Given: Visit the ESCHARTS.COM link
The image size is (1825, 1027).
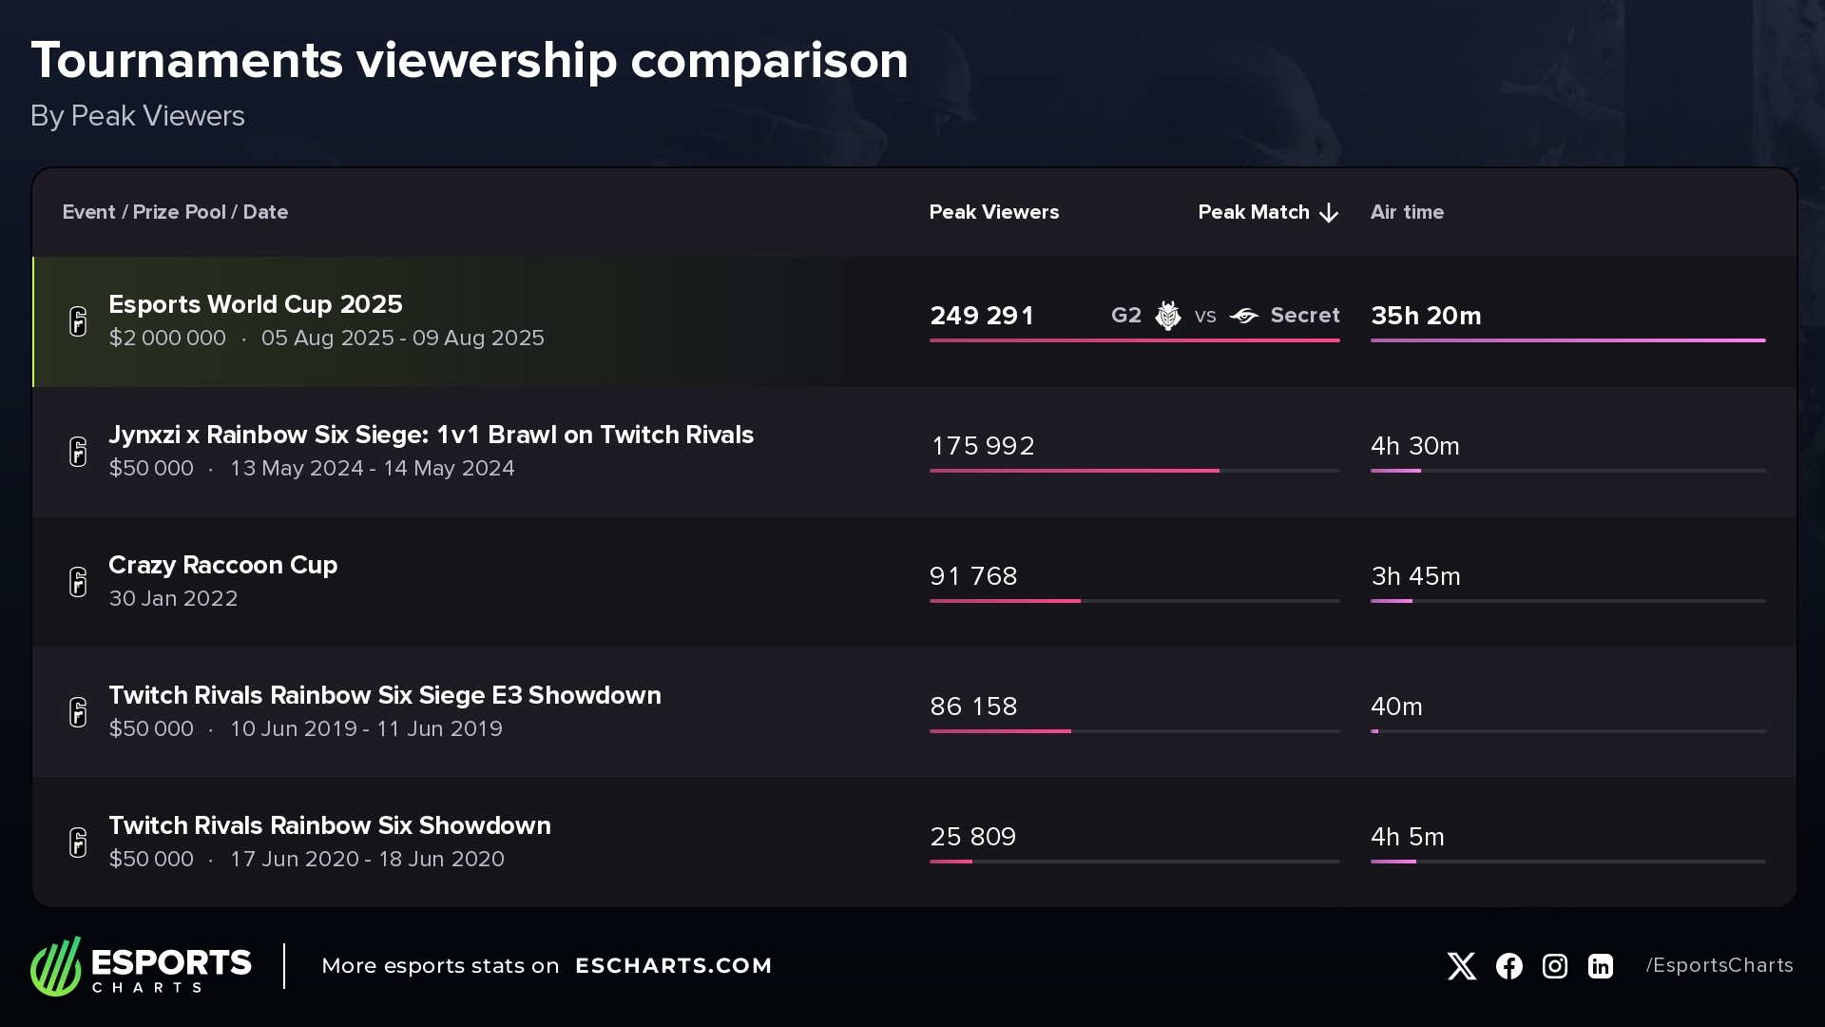Looking at the screenshot, I should click(673, 966).
